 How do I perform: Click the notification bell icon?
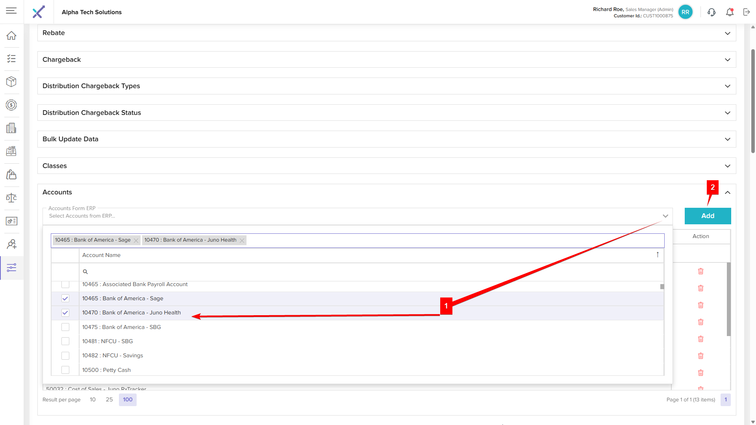tap(730, 12)
